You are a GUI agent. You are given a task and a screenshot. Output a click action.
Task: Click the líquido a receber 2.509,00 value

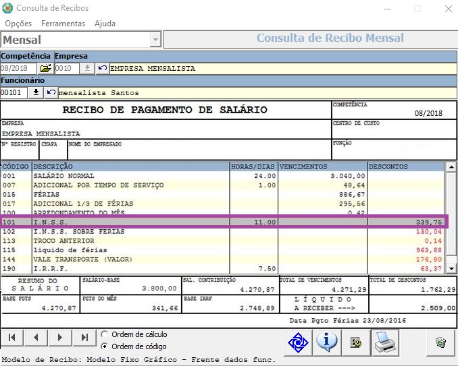click(x=438, y=308)
